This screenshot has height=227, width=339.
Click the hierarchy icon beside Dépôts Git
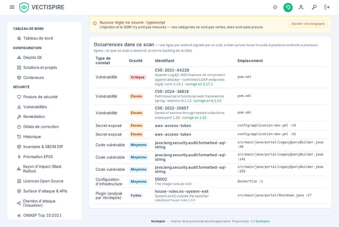(x=19, y=58)
